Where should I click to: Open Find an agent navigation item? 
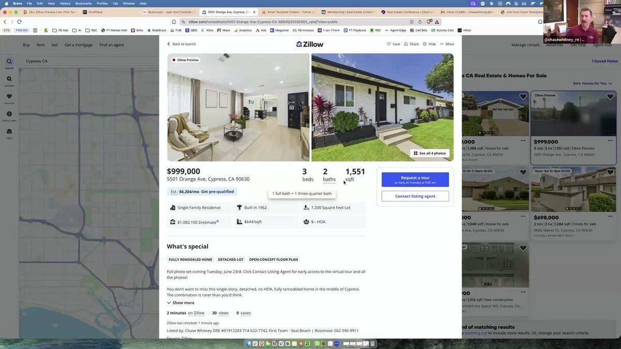pyautogui.click(x=112, y=45)
